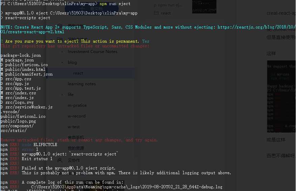Screen dimensions: 296x191
Task: Expand the Investment Course Notes folder arrow
Action: click(x=62, y=52)
